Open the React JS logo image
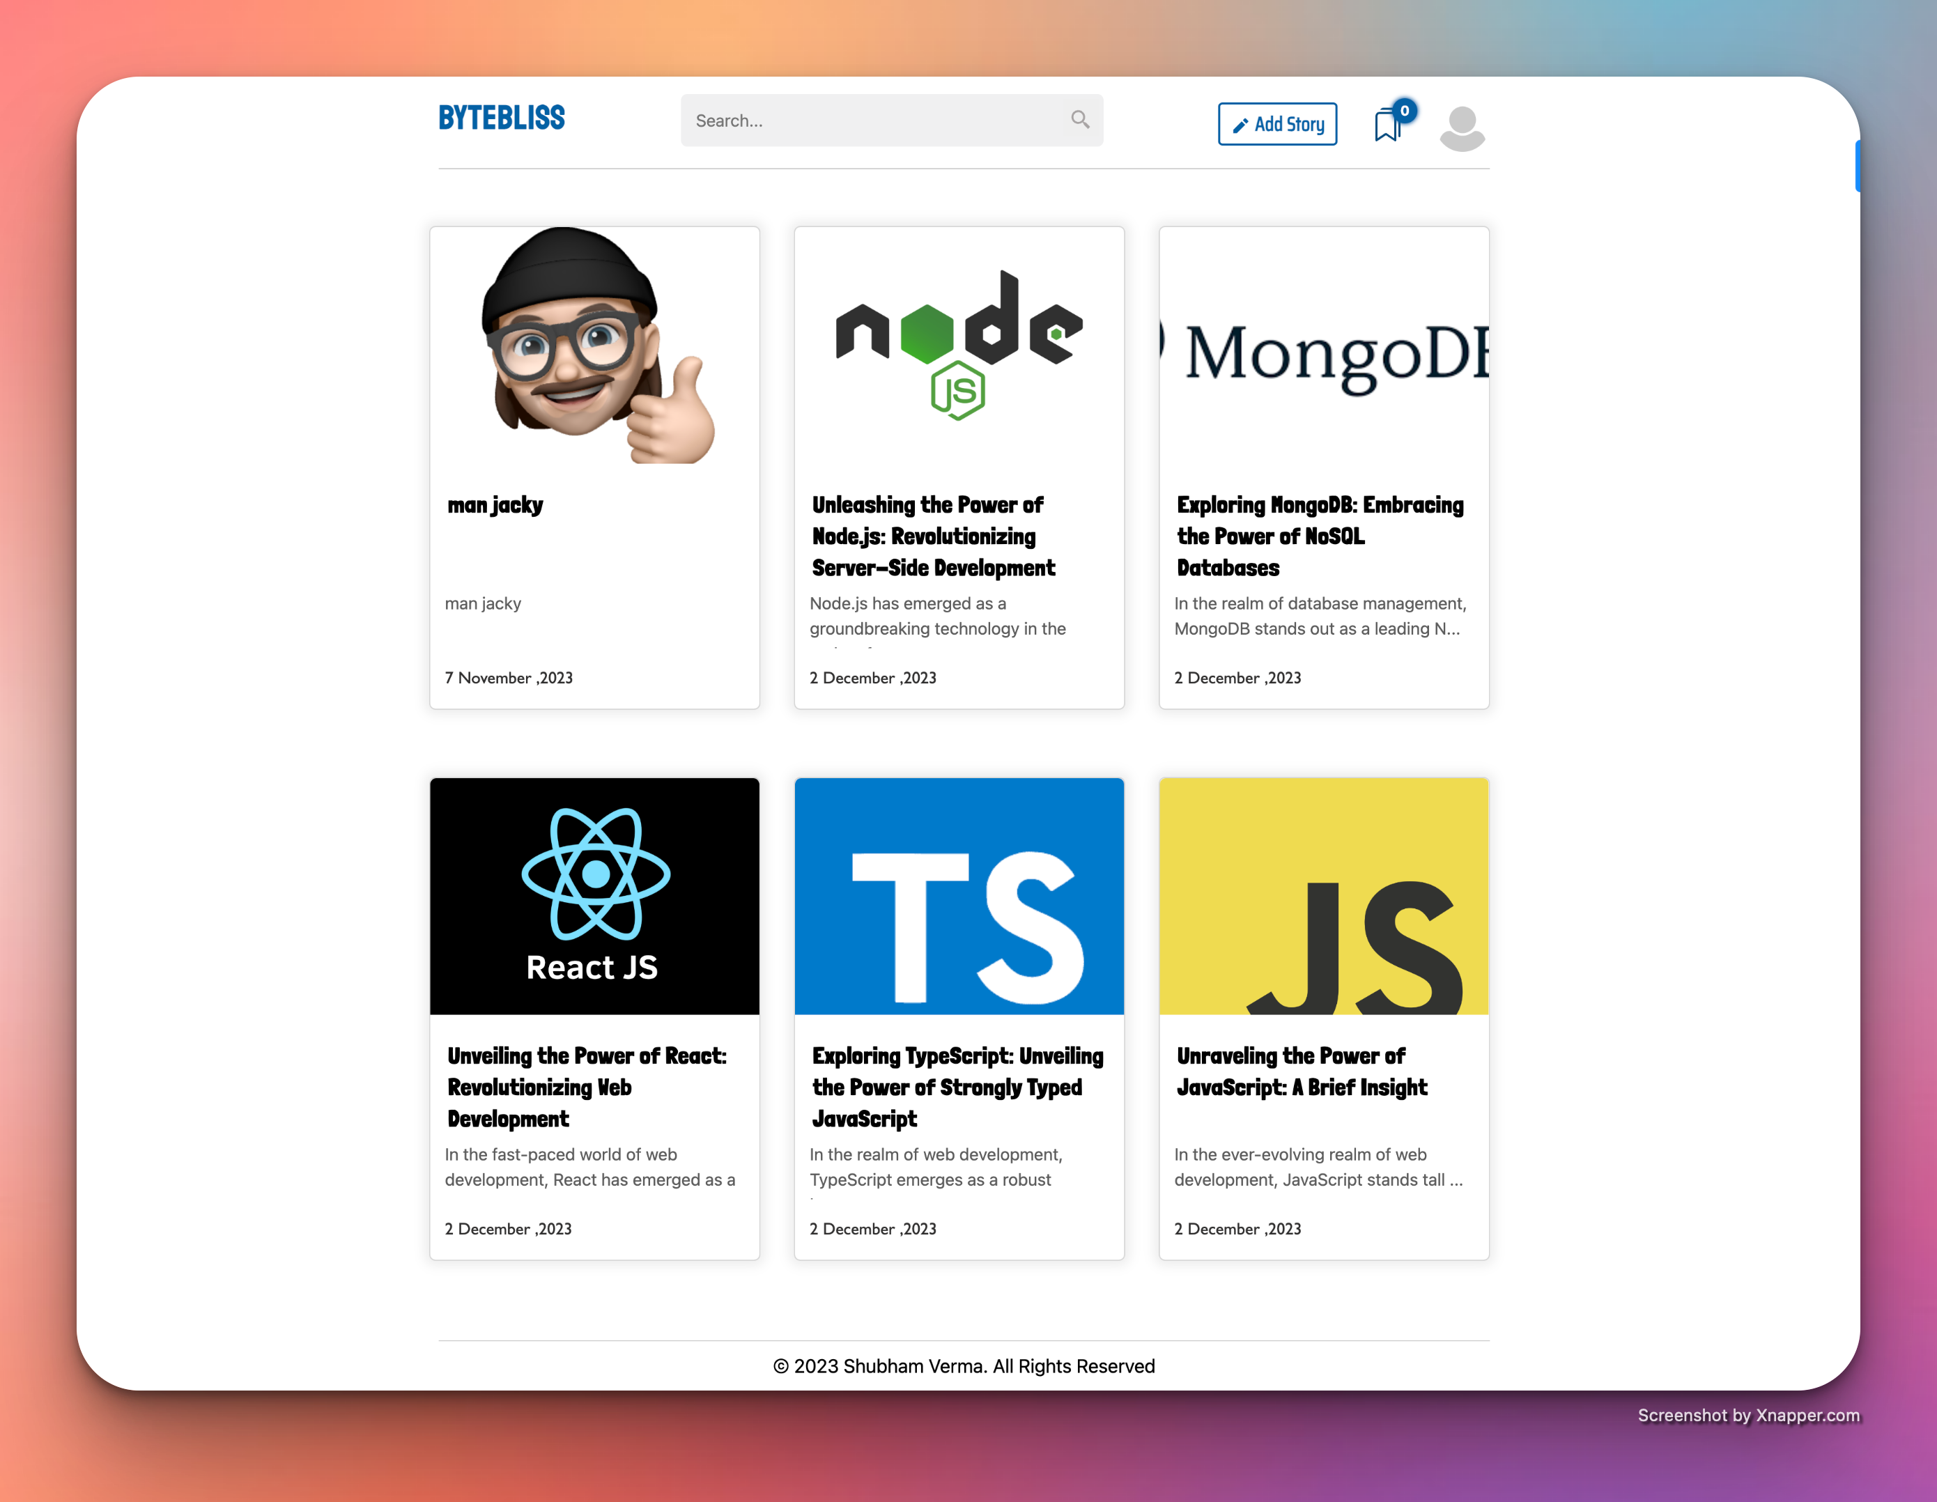The height and width of the screenshot is (1502, 1937). click(595, 895)
